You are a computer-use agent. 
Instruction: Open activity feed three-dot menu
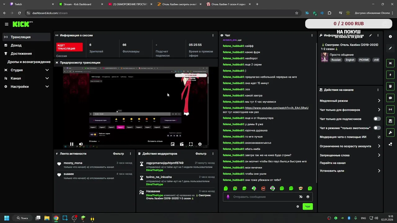coord(130,154)
